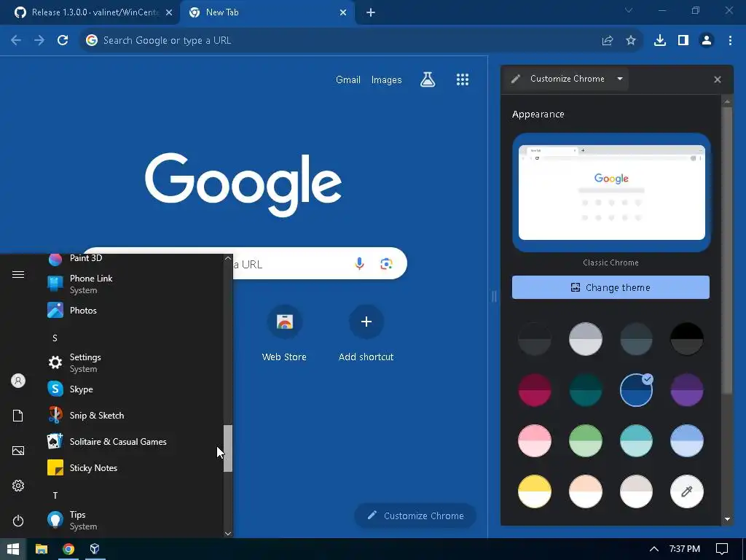Select the crimson red color swatch
Viewport: 746px width, 560px height.
pos(535,390)
